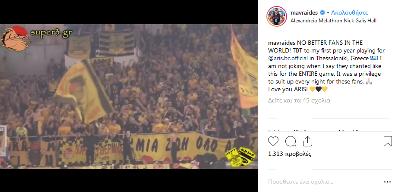395x192 pixels.
Task: Click the yellow-black hearts emoji in caption
Action: [x=319, y=89]
